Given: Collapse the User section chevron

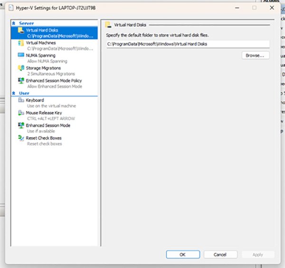Looking at the screenshot, I should click(15, 94).
